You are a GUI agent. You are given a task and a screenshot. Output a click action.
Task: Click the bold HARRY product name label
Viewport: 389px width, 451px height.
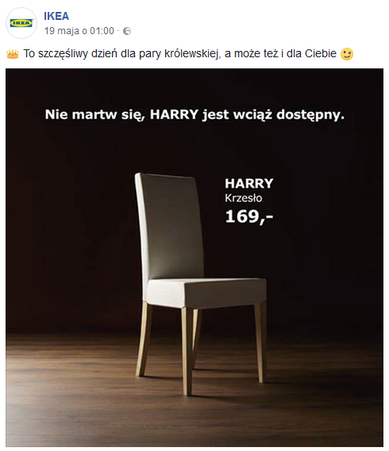pyautogui.click(x=249, y=184)
